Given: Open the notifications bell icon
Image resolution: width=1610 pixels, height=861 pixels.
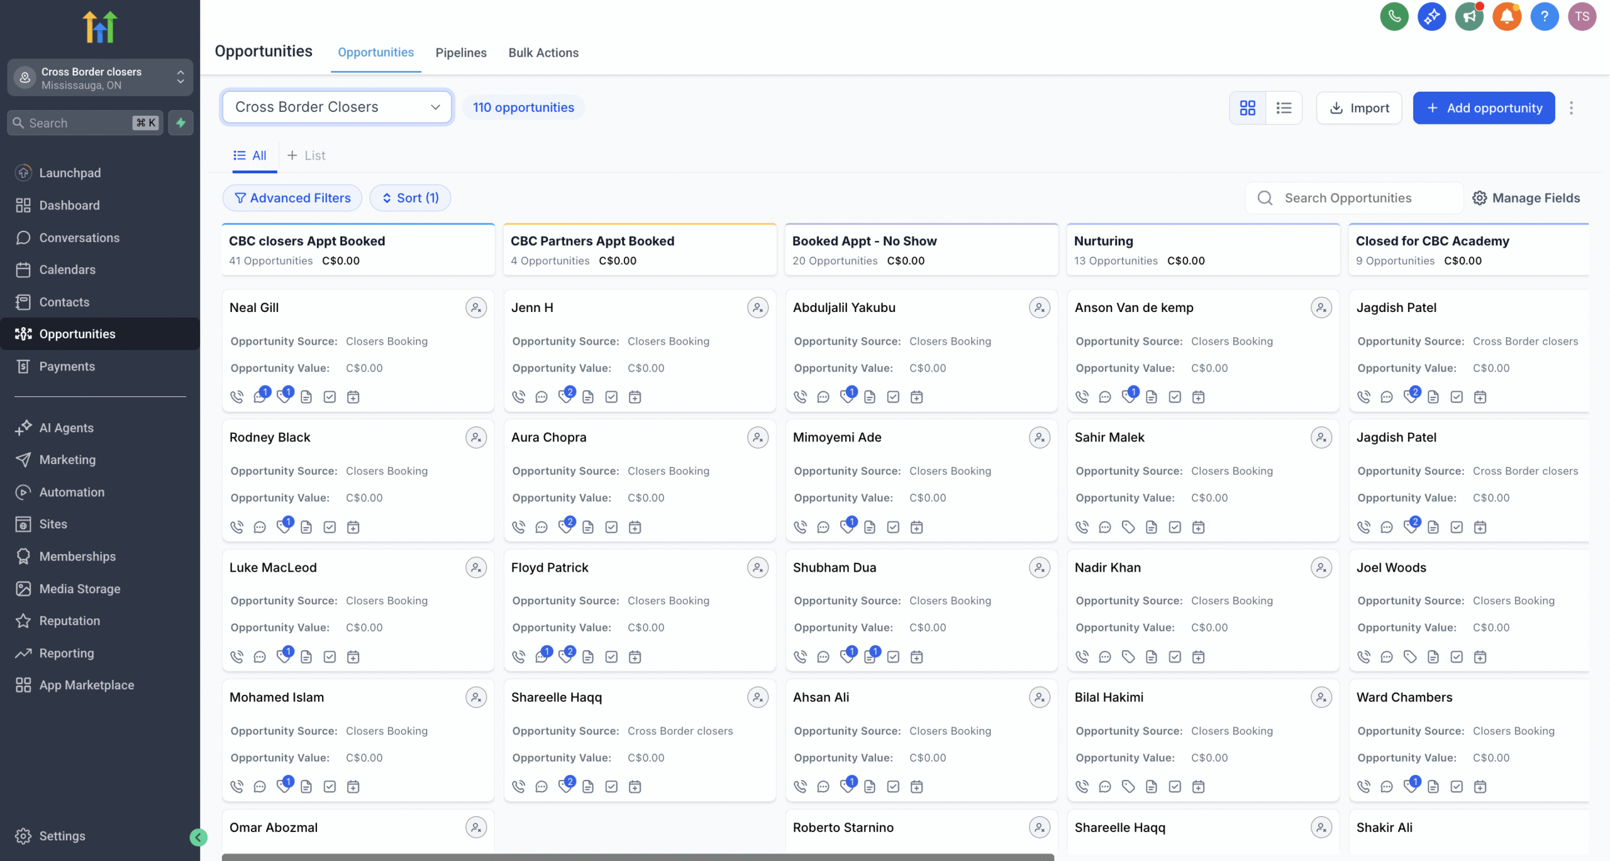Looking at the screenshot, I should (1506, 16).
